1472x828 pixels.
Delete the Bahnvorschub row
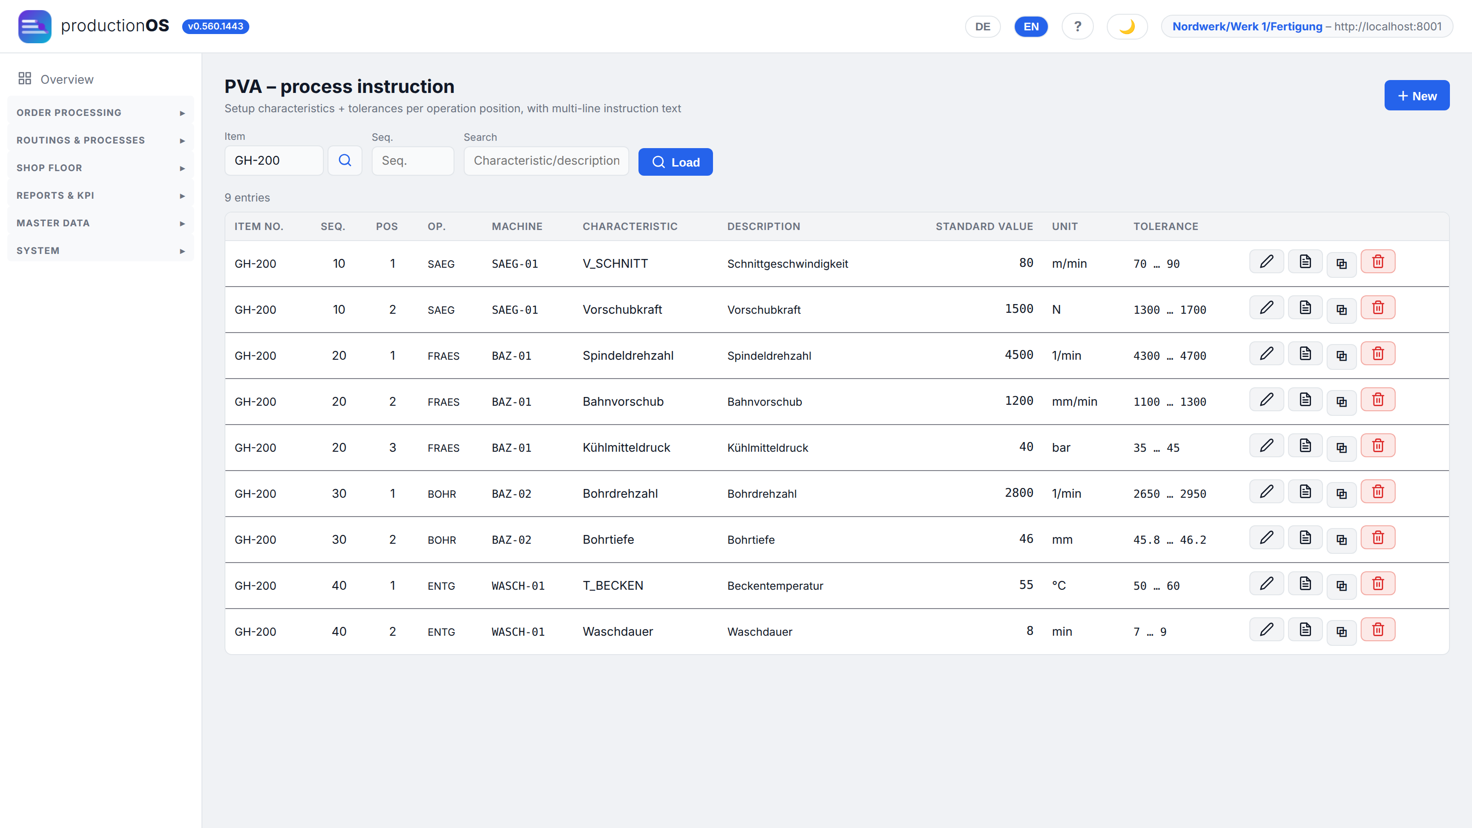point(1378,400)
